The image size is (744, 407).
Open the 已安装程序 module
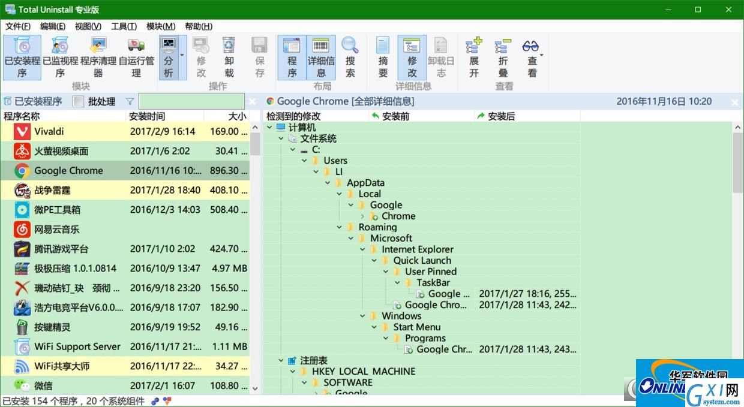click(22, 58)
